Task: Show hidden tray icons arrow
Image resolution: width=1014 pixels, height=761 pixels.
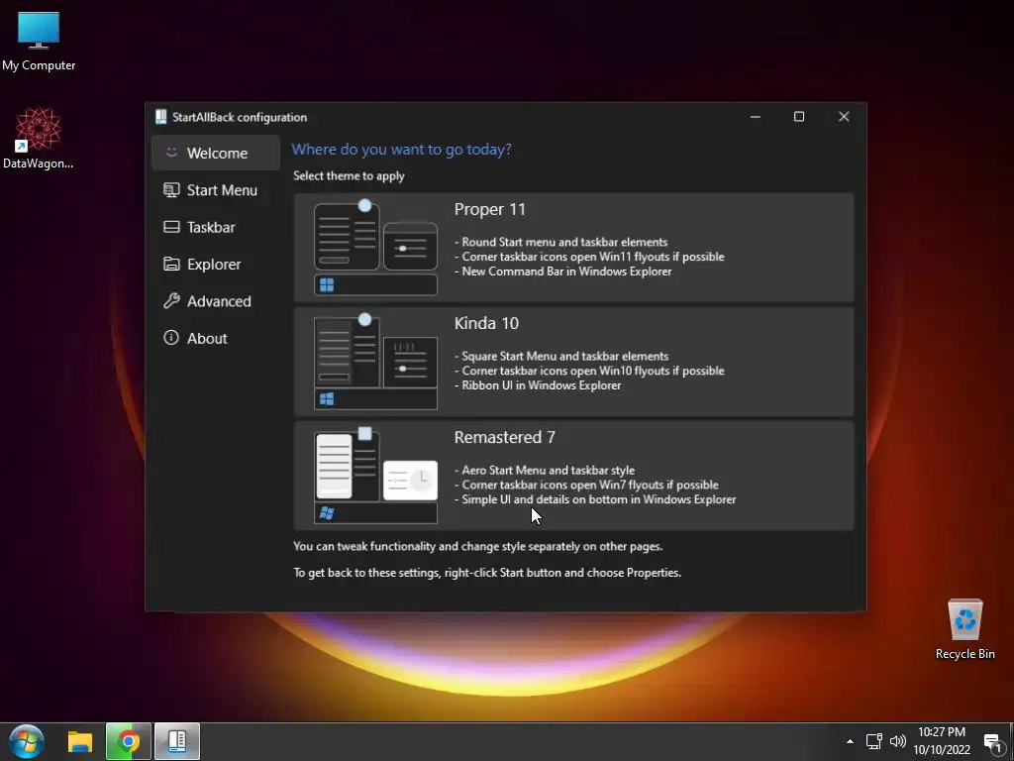Action: point(850,741)
